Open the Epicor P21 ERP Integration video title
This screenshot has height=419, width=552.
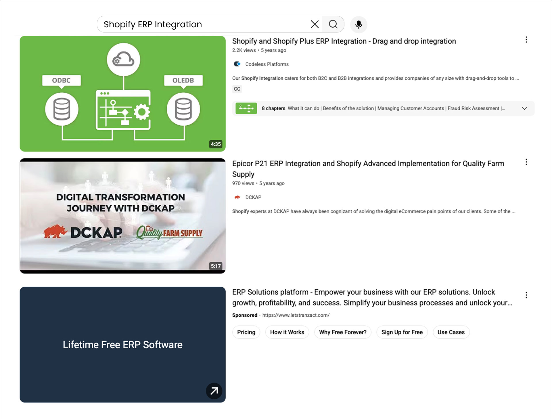pos(368,169)
